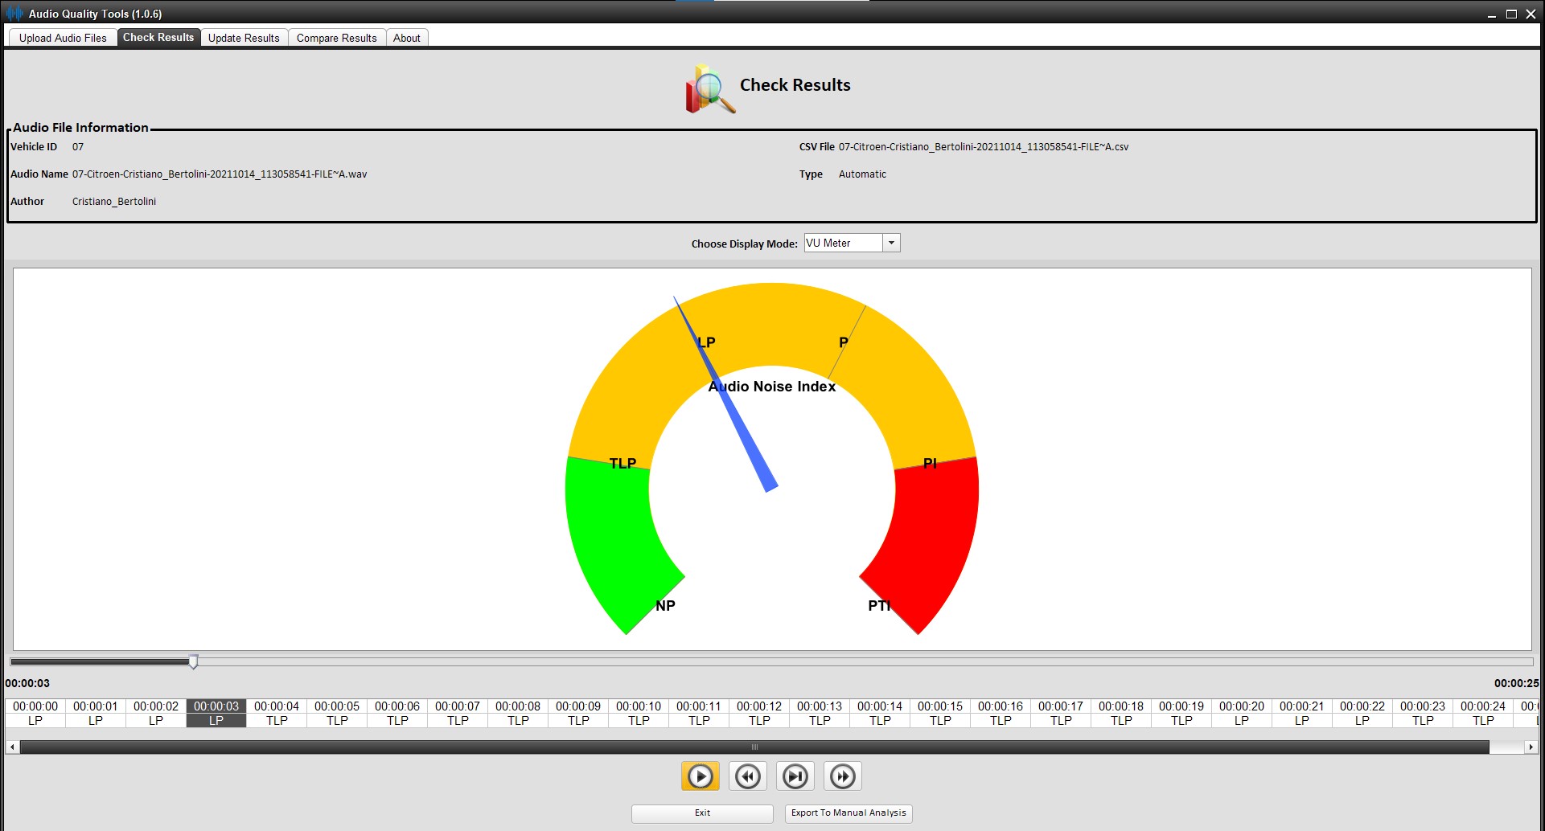1545x831 pixels.
Task: Click the rewind playback icon
Action: (747, 776)
